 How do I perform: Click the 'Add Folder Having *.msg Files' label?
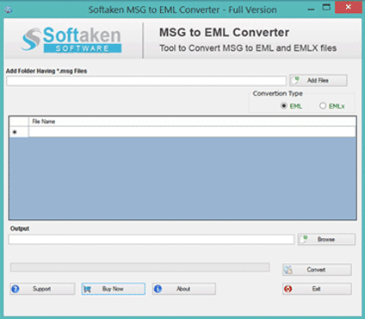pos(46,71)
